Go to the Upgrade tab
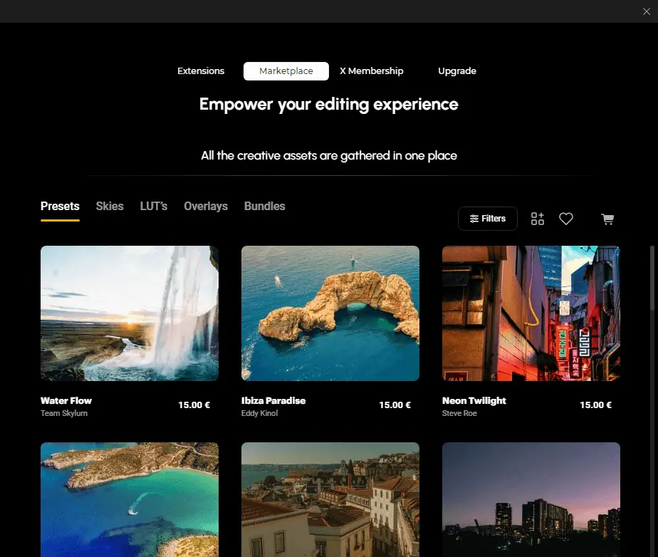658x557 pixels. pos(457,71)
